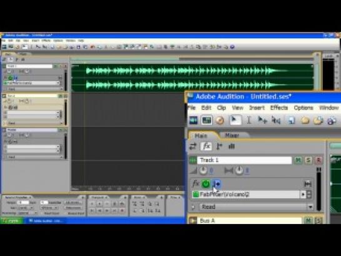
Task: Open Master Read automation dropdown
Action: 35,157
